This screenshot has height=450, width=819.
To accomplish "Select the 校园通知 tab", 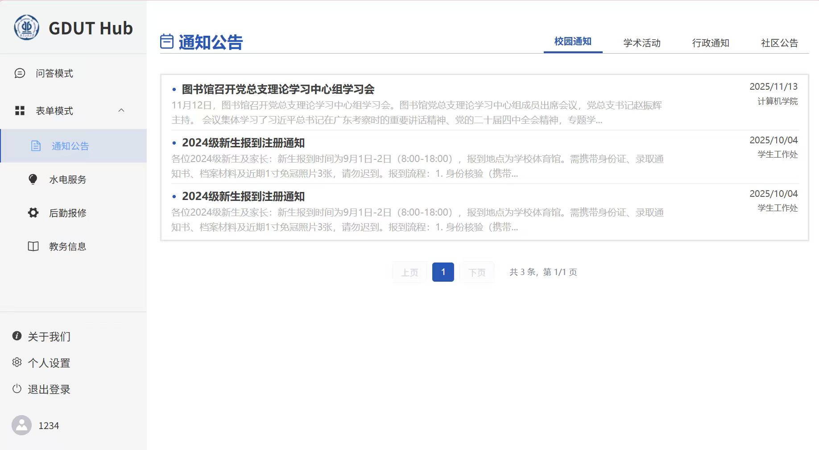I will pos(573,42).
